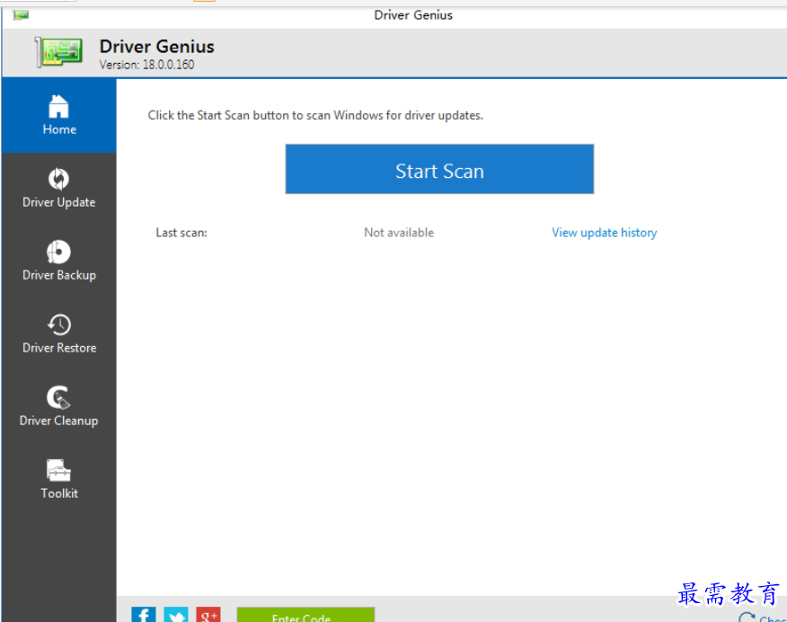Click the Driver Restore clock icon

pos(59,324)
